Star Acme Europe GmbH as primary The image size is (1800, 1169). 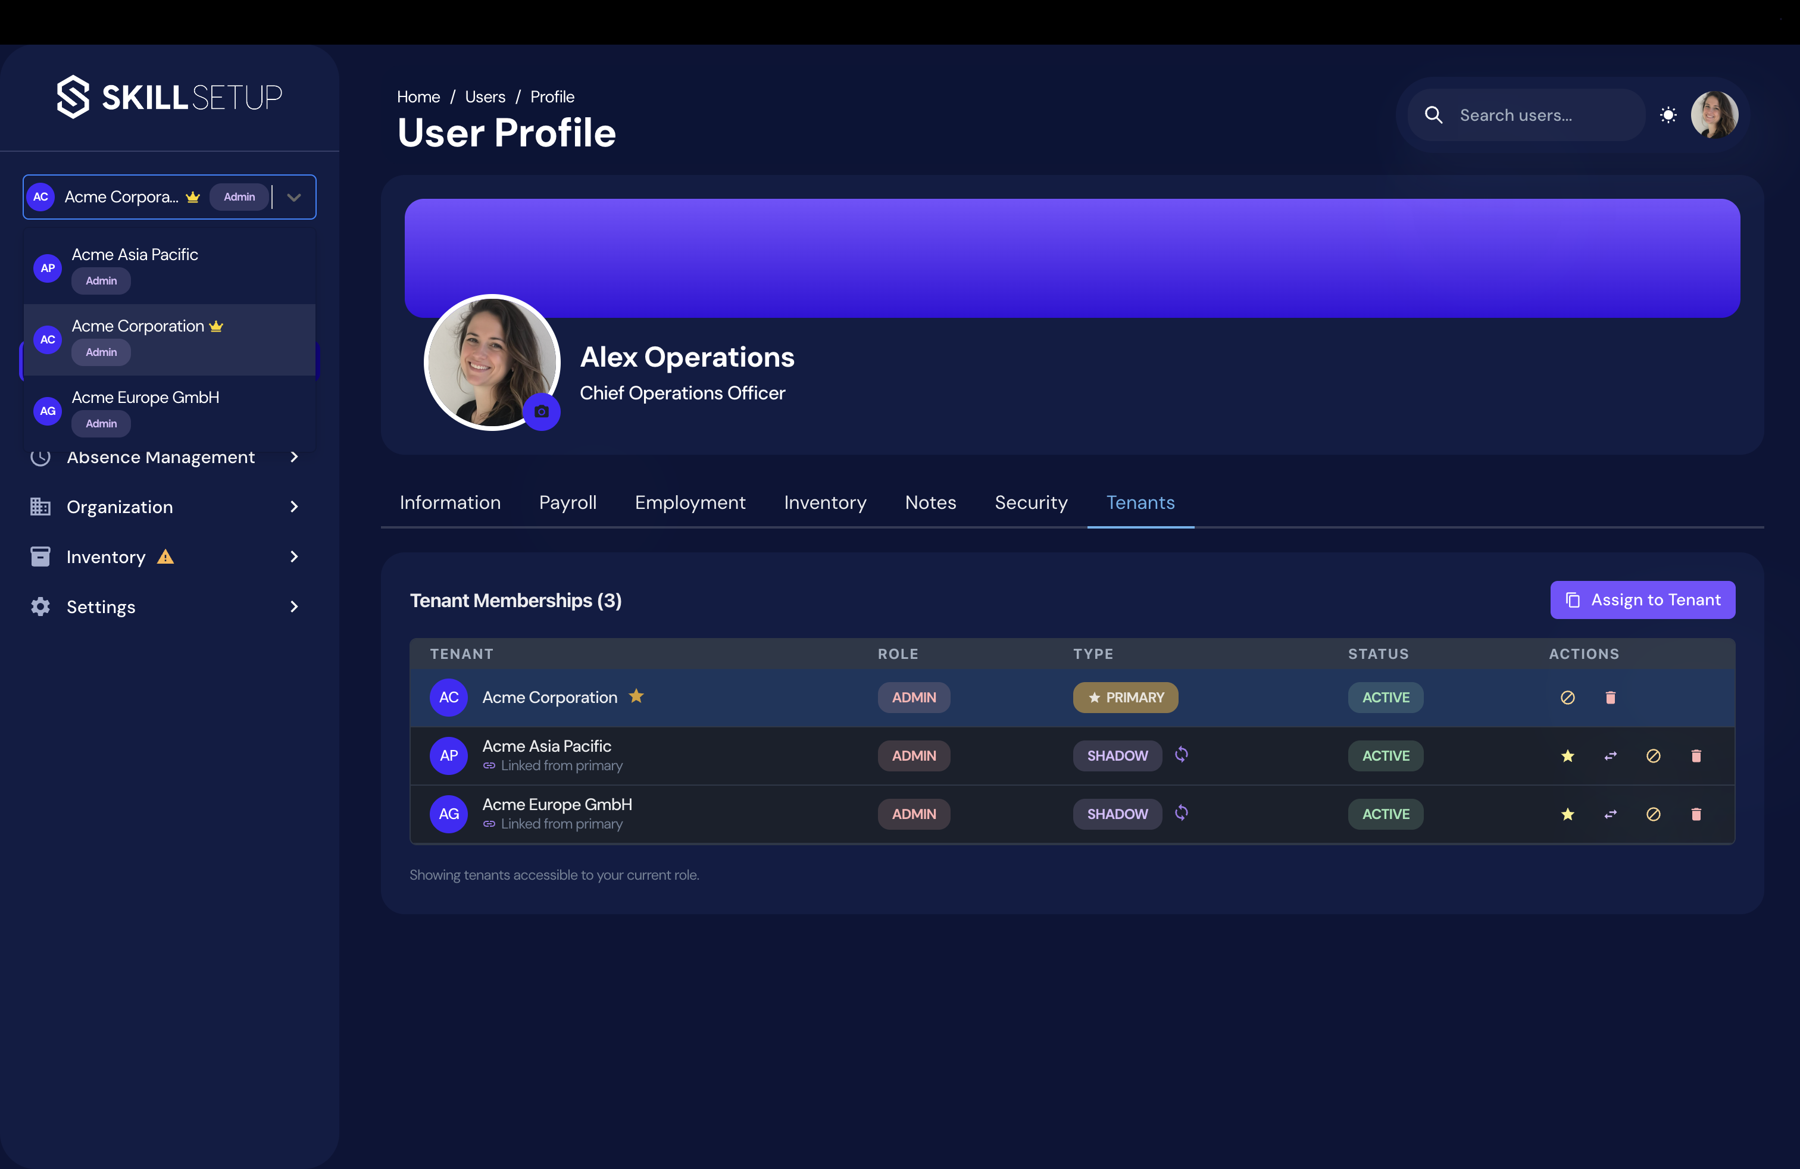(x=1567, y=814)
